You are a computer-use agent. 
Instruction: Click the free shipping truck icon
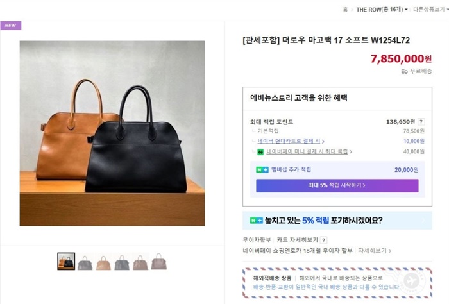tap(404, 71)
